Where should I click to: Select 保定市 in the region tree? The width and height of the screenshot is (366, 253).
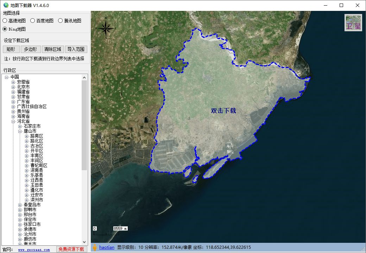30,219
